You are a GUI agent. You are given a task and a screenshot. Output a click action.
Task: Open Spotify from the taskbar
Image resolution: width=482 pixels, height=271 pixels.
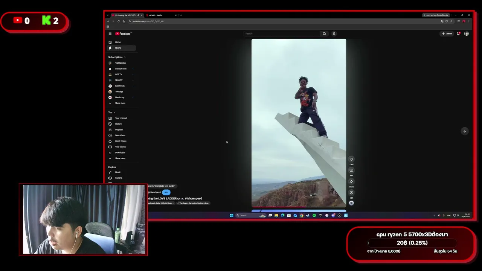[x=314, y=215]
